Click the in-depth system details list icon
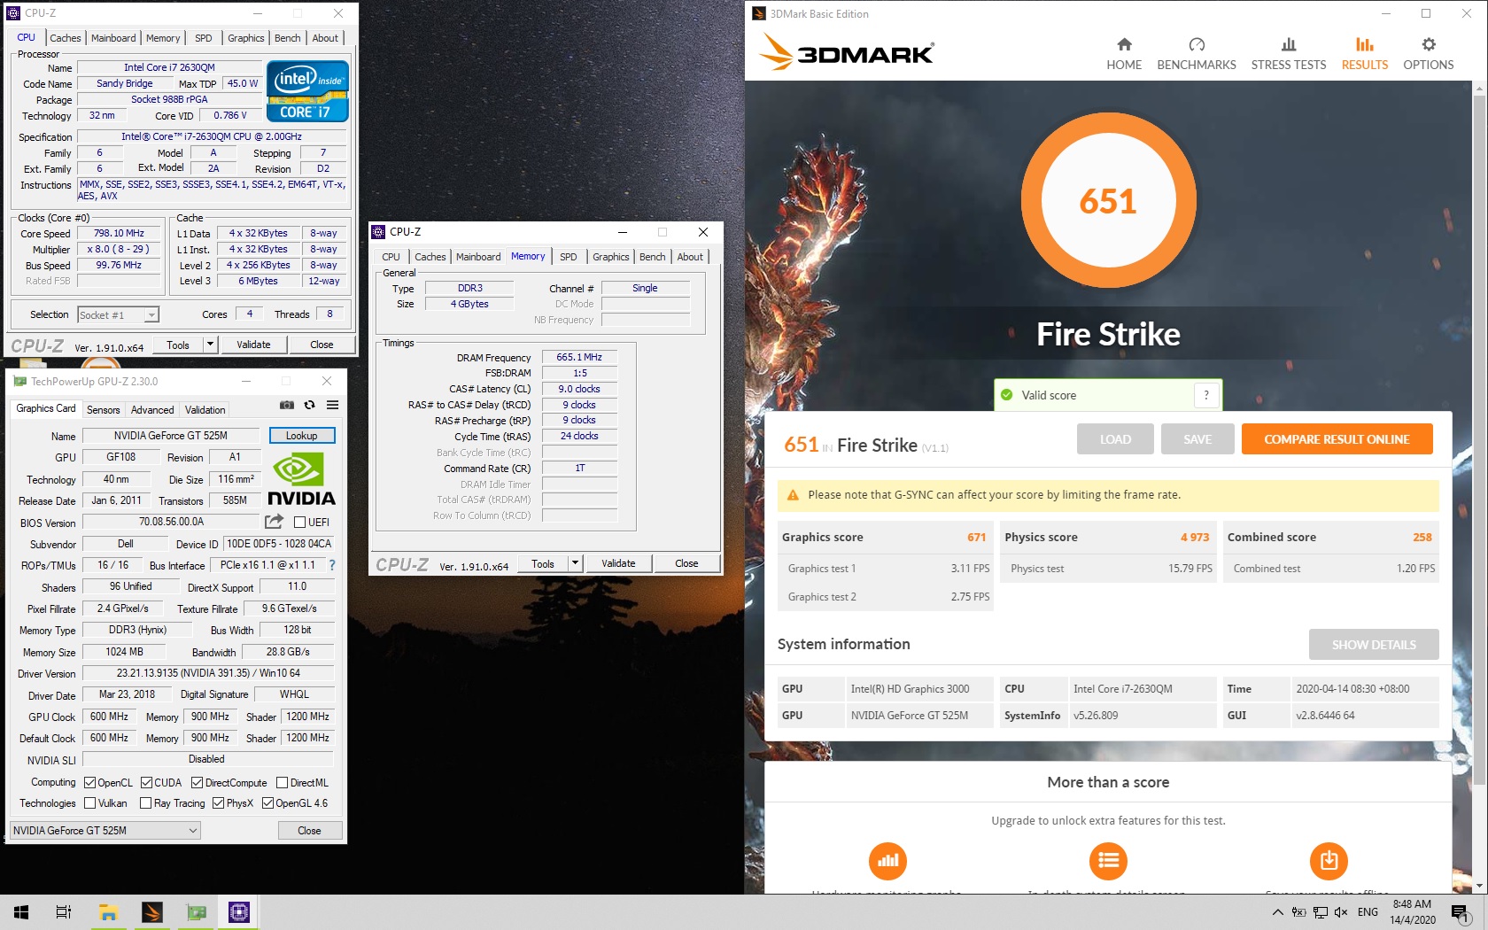1488x930 pixels. point(1108,860)
